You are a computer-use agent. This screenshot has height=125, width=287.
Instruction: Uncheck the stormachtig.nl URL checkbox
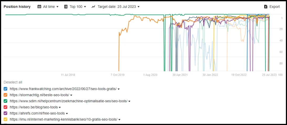pyautogui.click(x=6, y=95)
